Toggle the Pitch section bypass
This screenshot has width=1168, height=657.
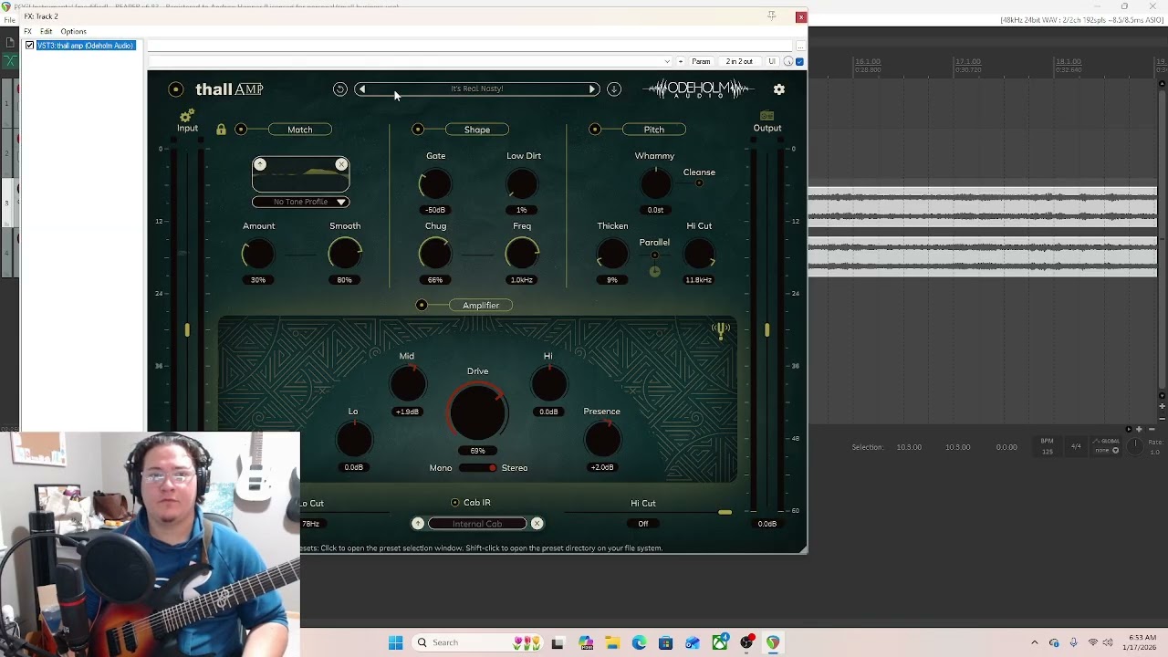pos(595,130)
